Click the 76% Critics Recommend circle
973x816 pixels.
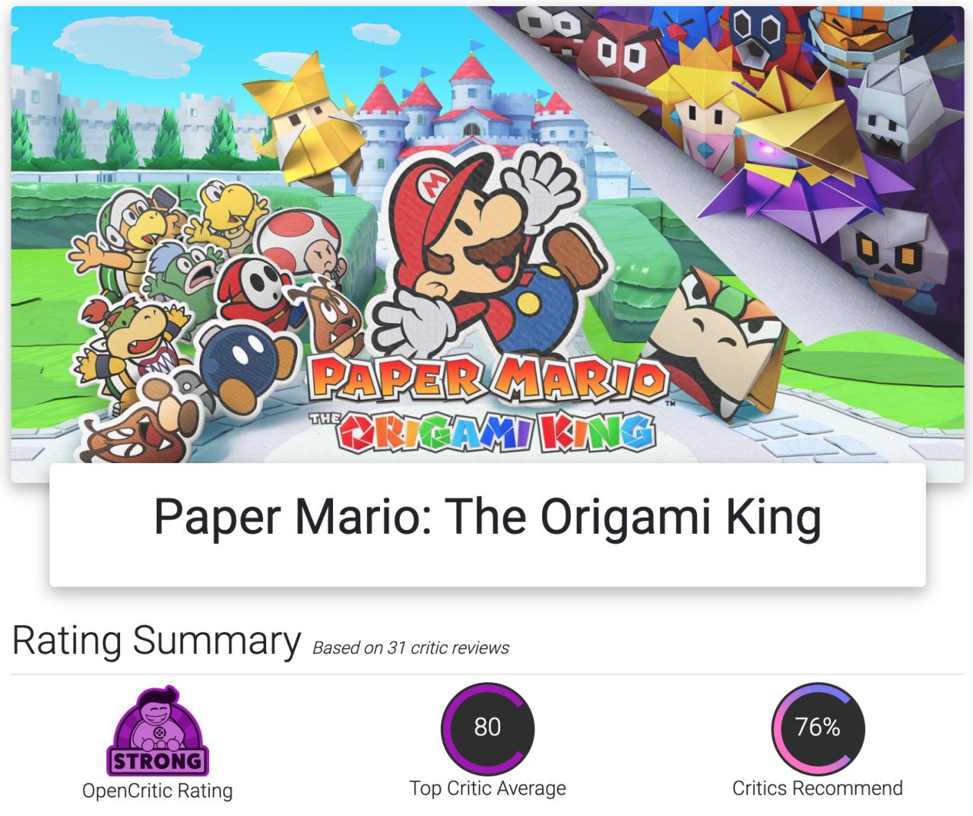[818, 728]
